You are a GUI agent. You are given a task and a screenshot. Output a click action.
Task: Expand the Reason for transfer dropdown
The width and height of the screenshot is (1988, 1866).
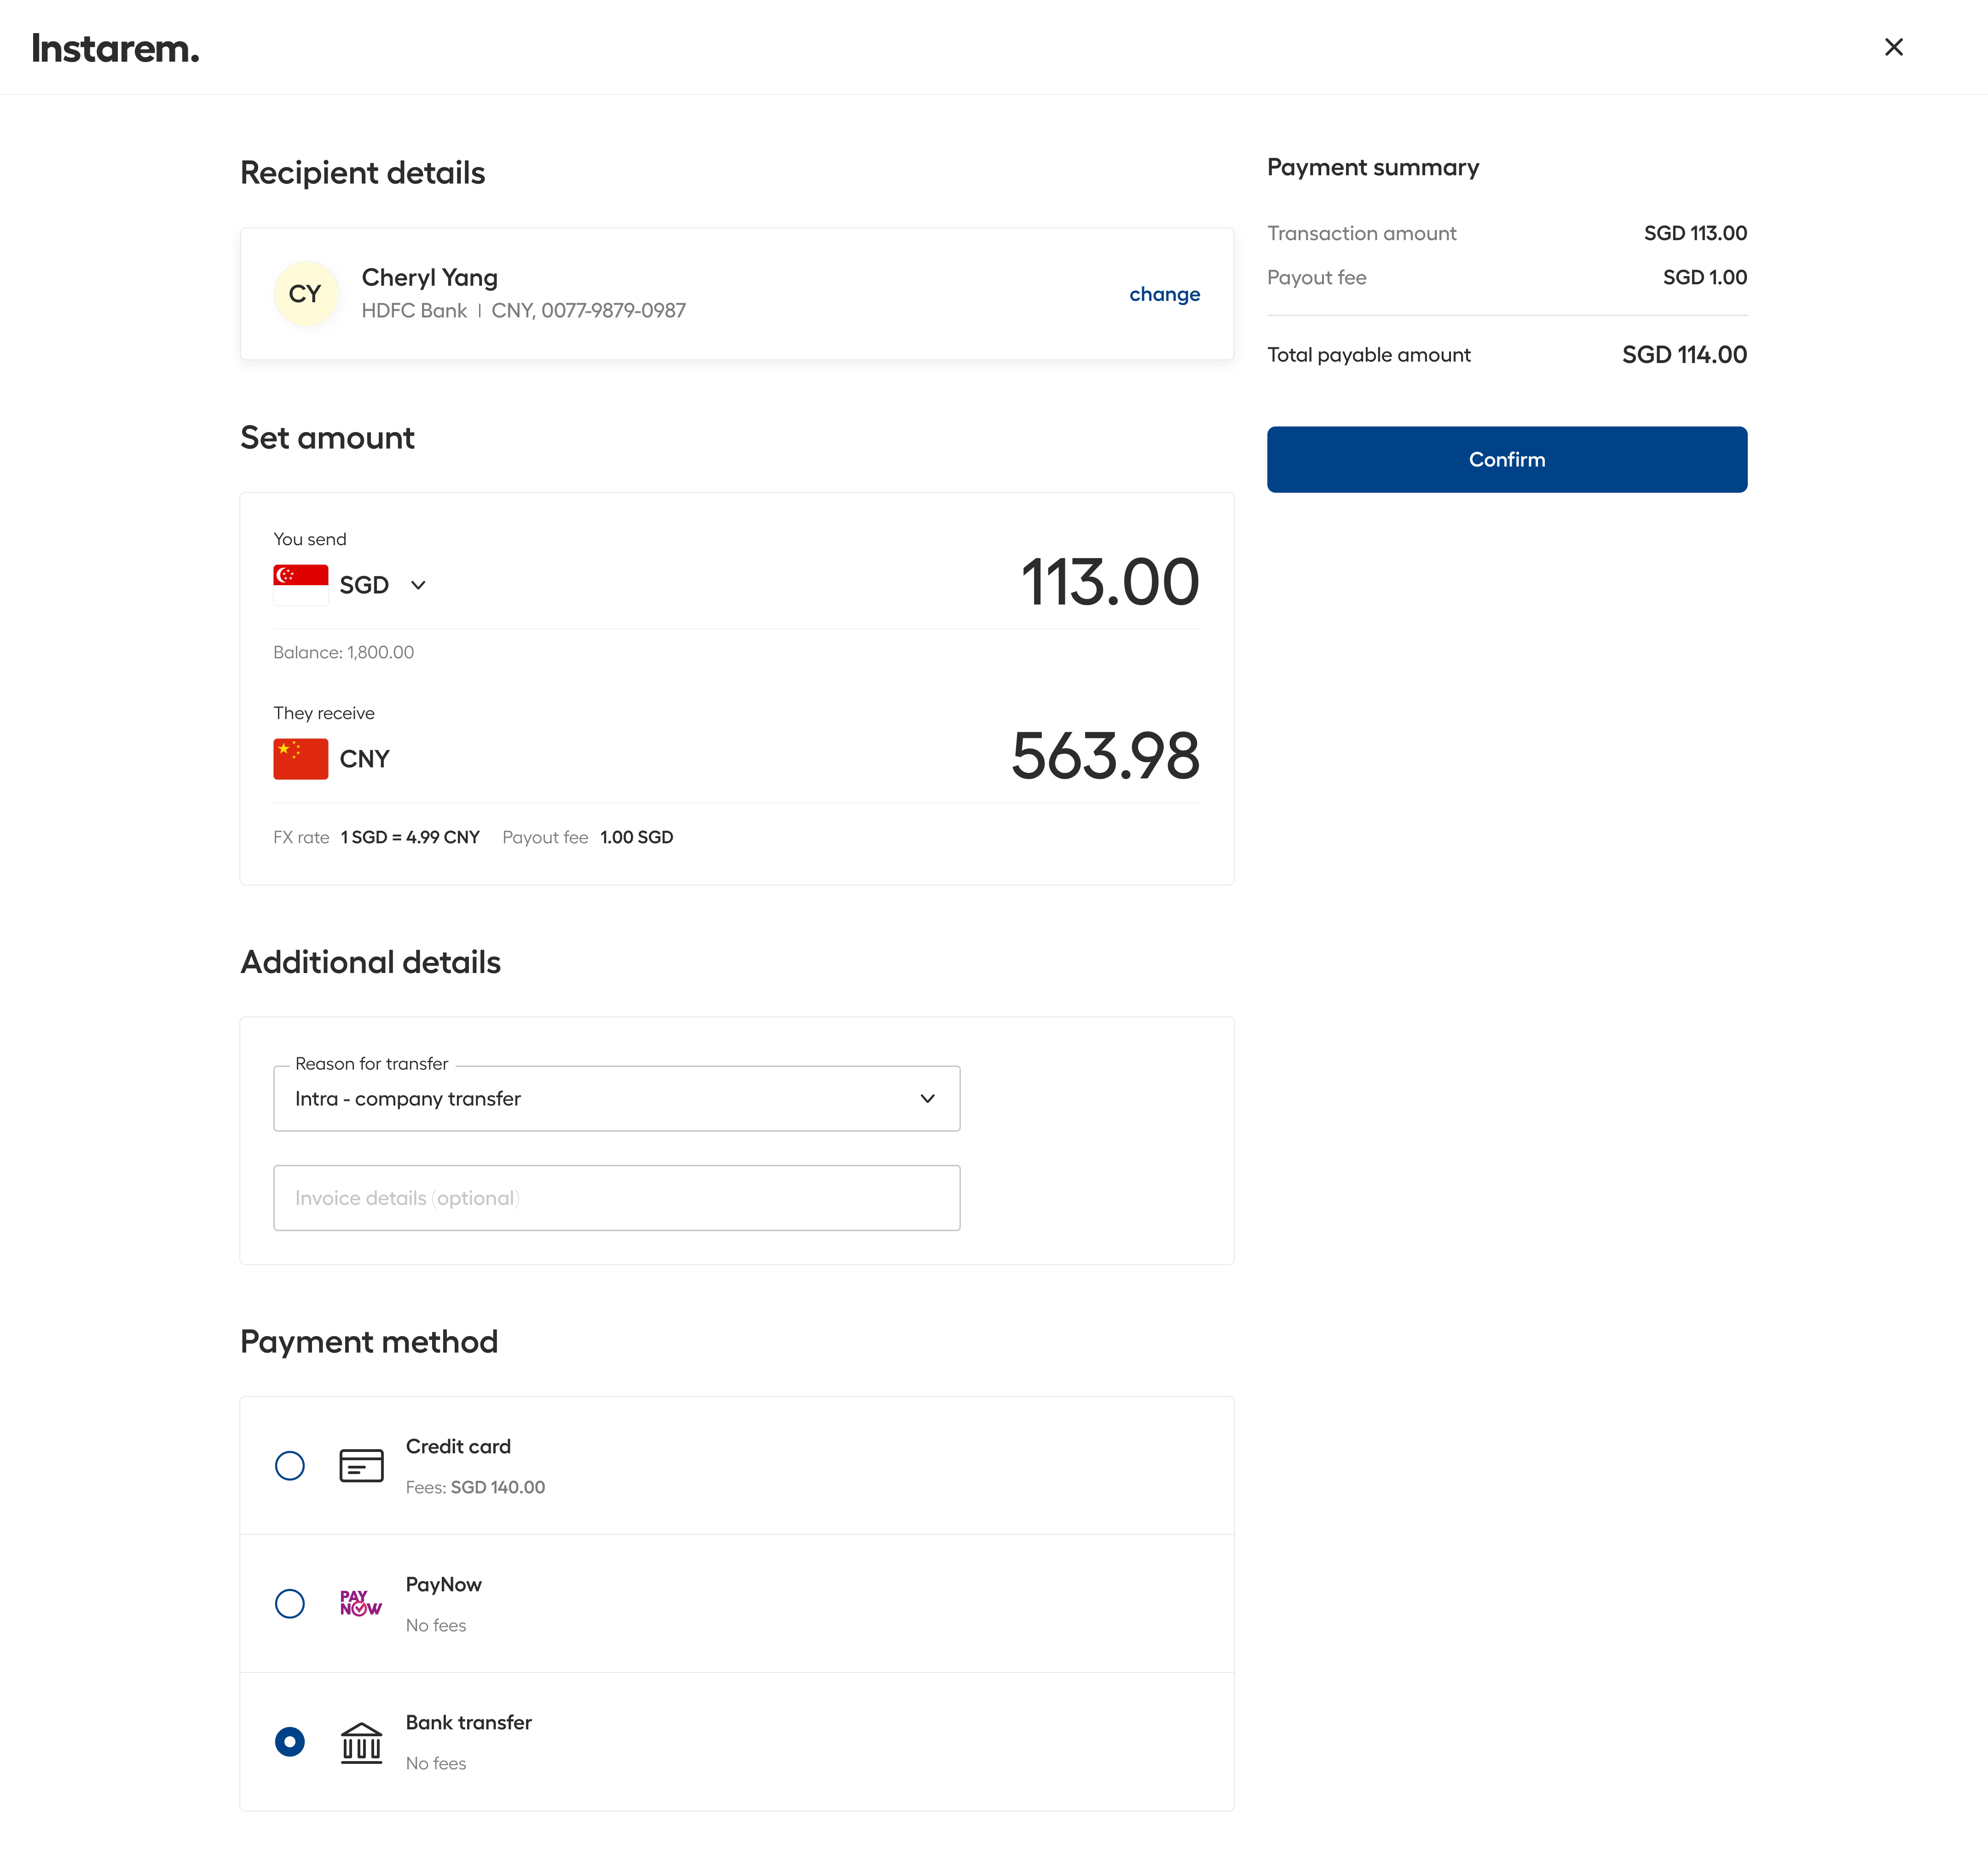tap(616, 1099)
